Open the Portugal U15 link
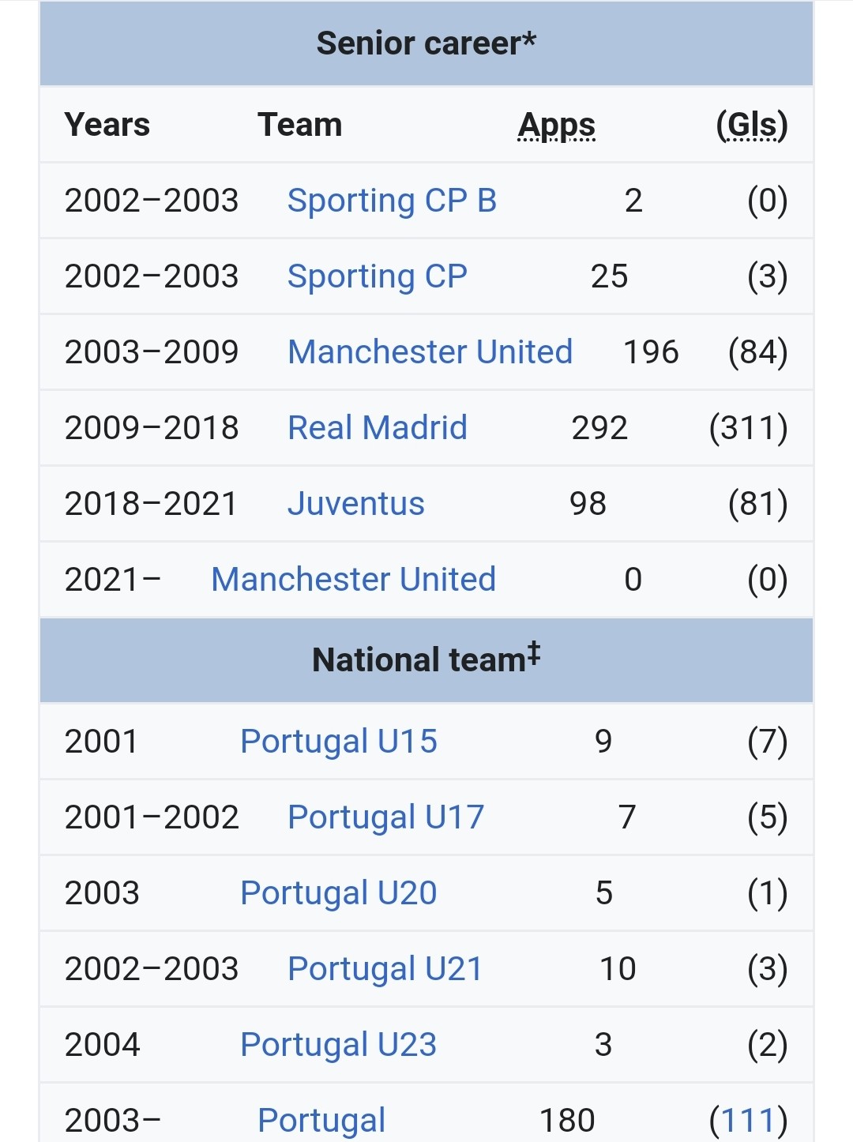853x1142 pixels. tap(338, 742)
